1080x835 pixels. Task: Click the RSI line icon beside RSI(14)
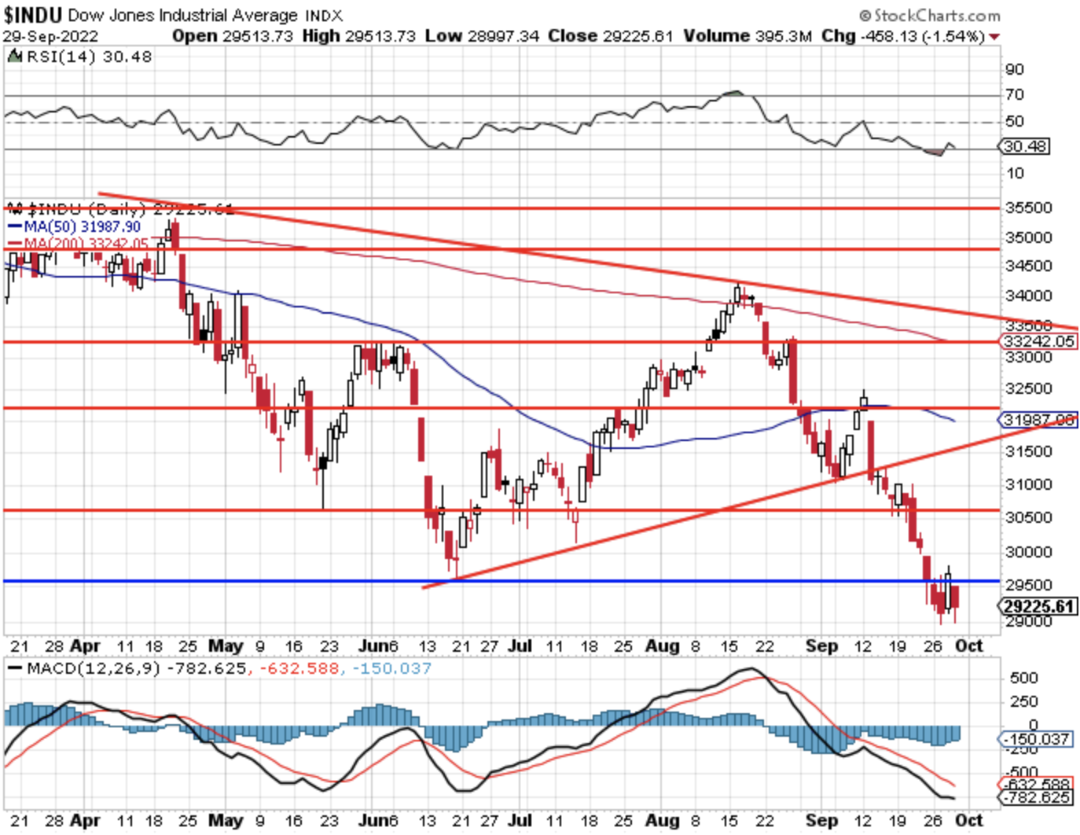click(15, 57)
